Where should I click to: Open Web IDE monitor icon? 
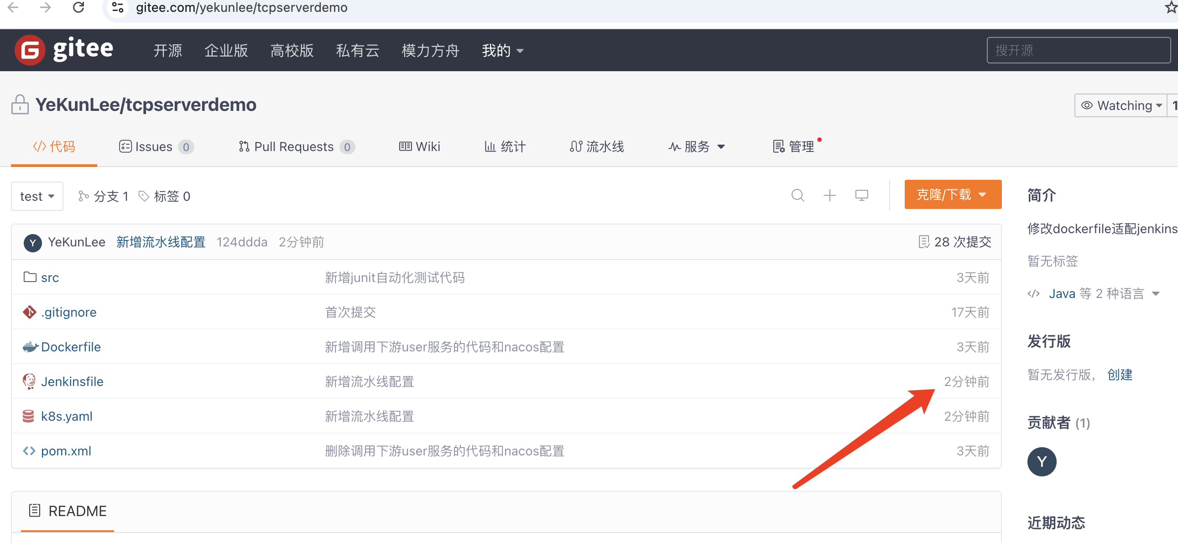click(x=861, y=195)
